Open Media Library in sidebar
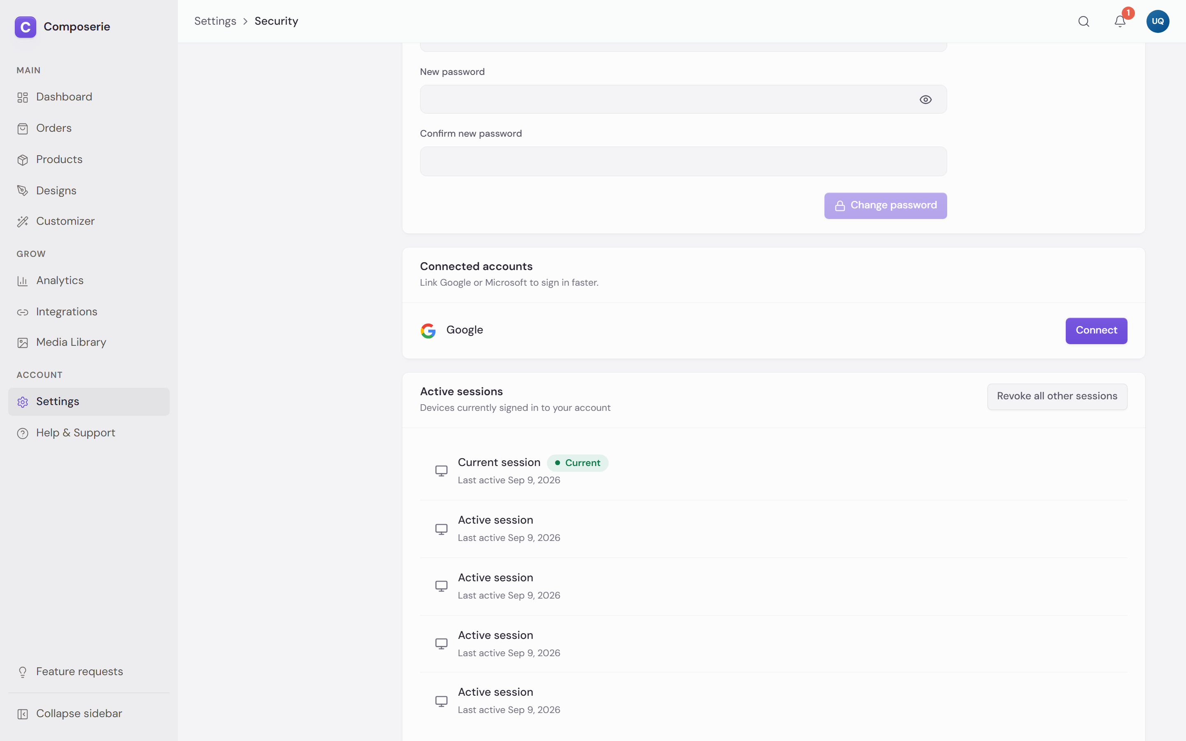 [89, 343]
